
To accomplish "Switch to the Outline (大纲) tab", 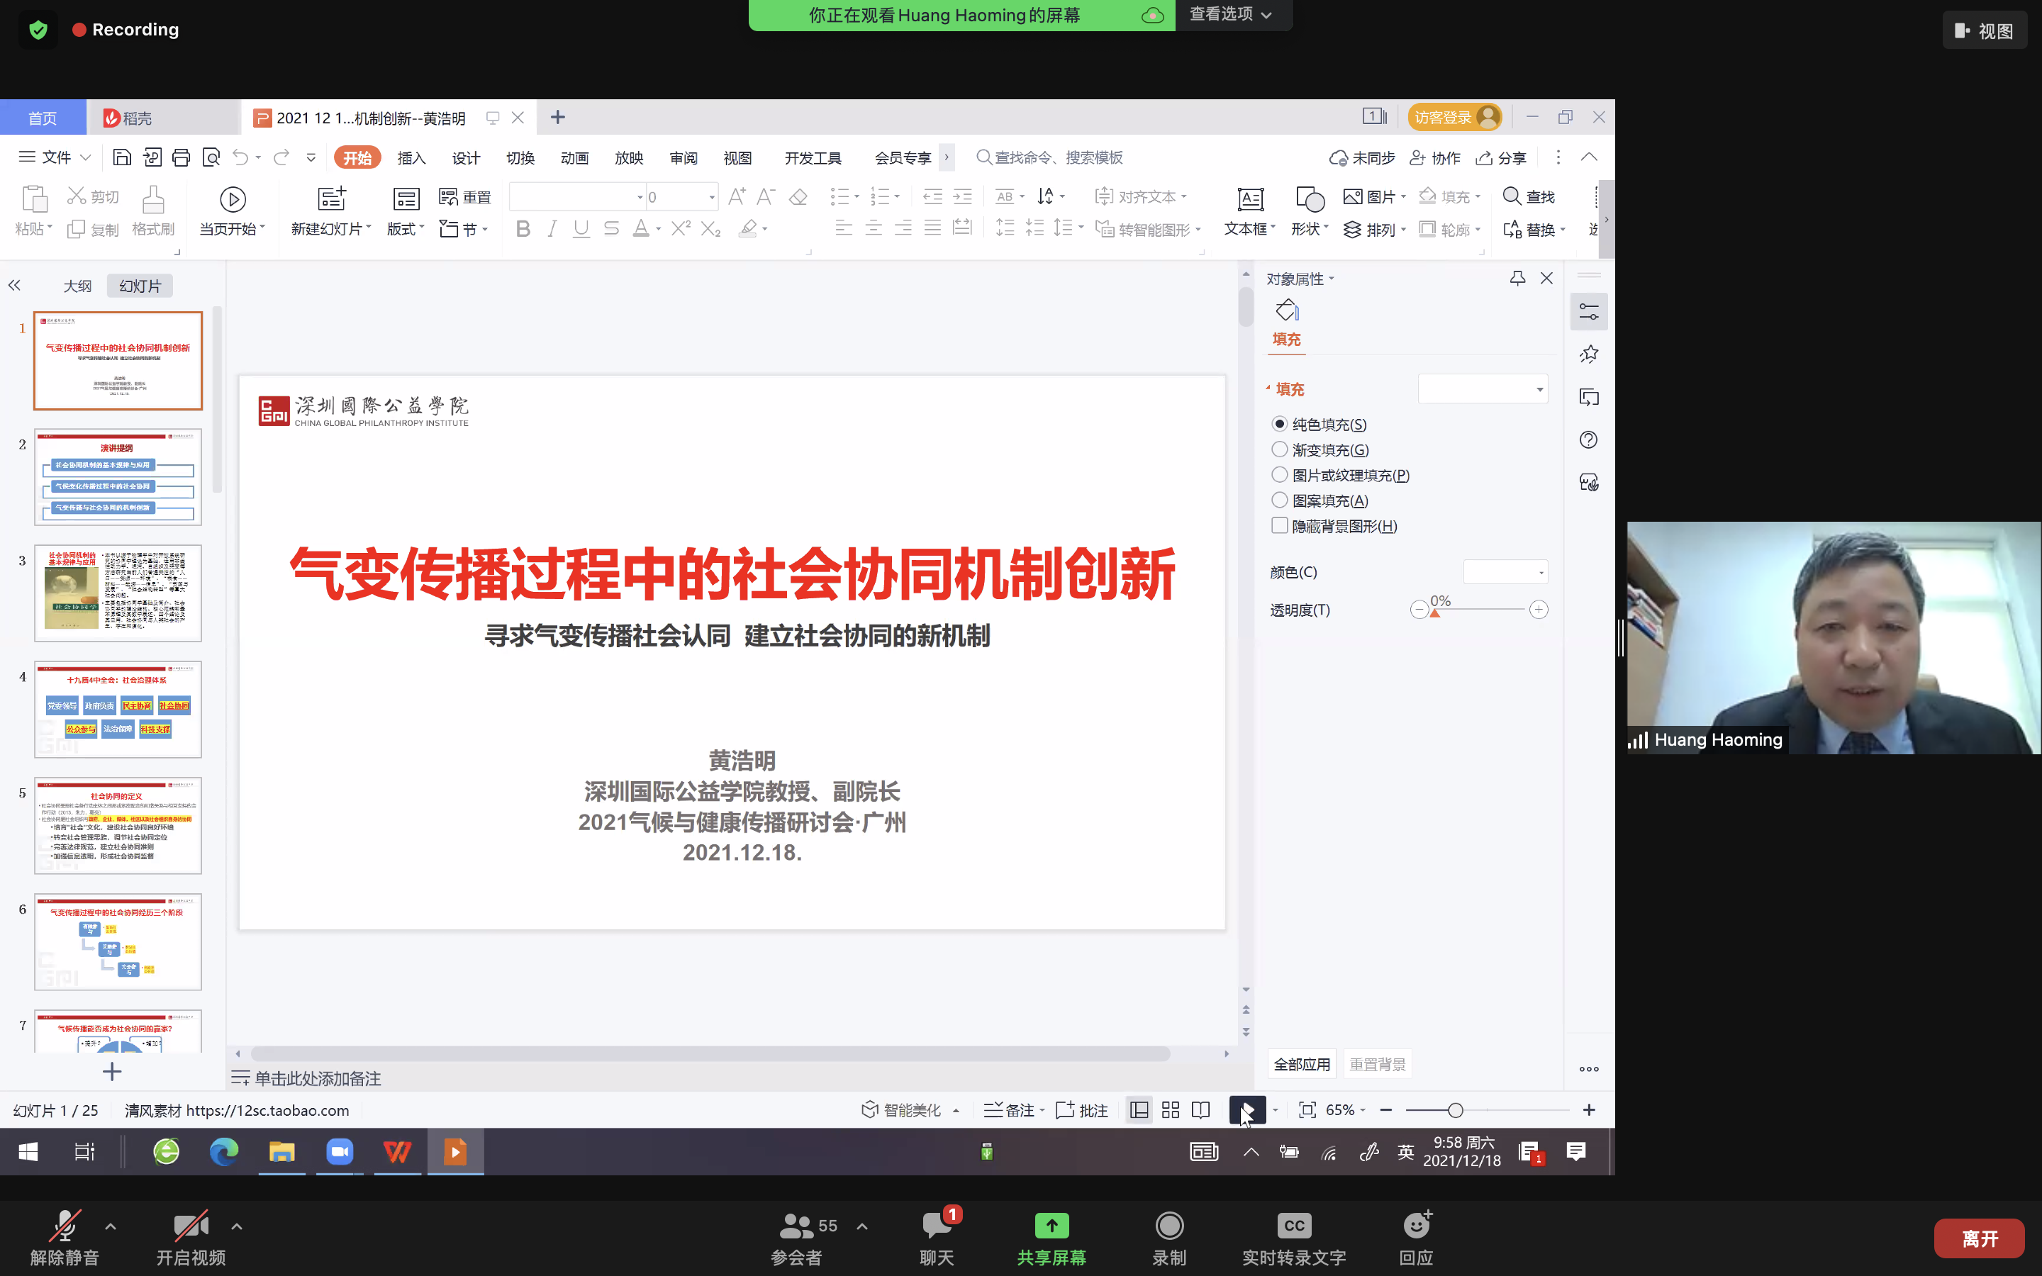I will 77,286.
